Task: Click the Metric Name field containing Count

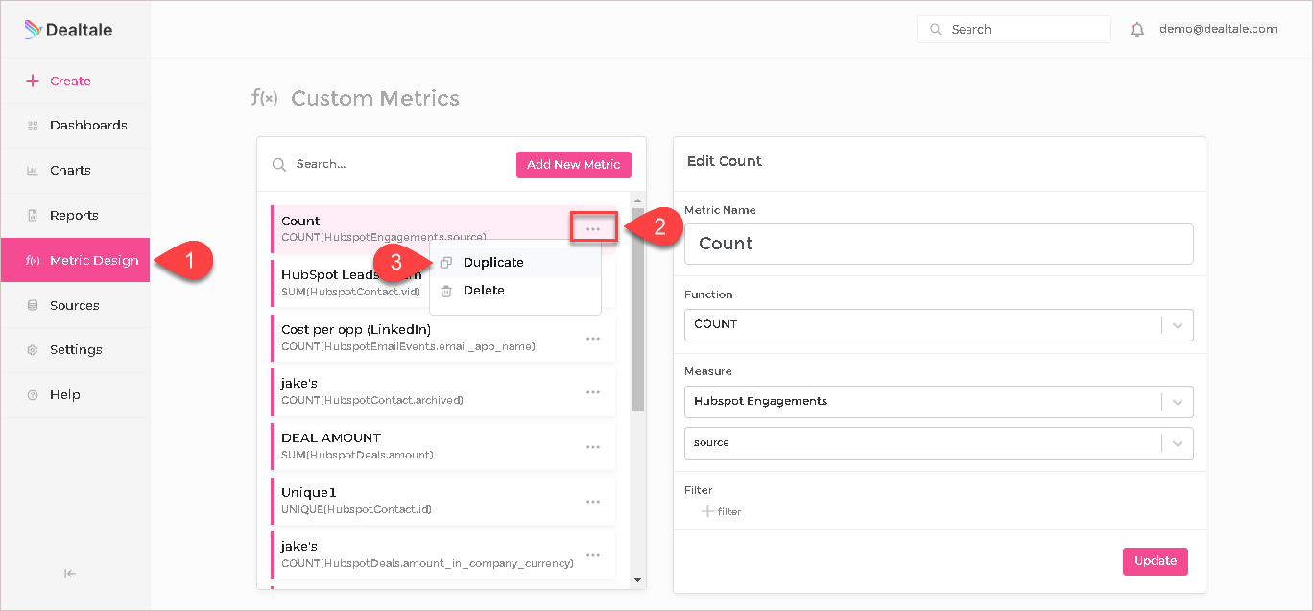Action: click(939, 244)
